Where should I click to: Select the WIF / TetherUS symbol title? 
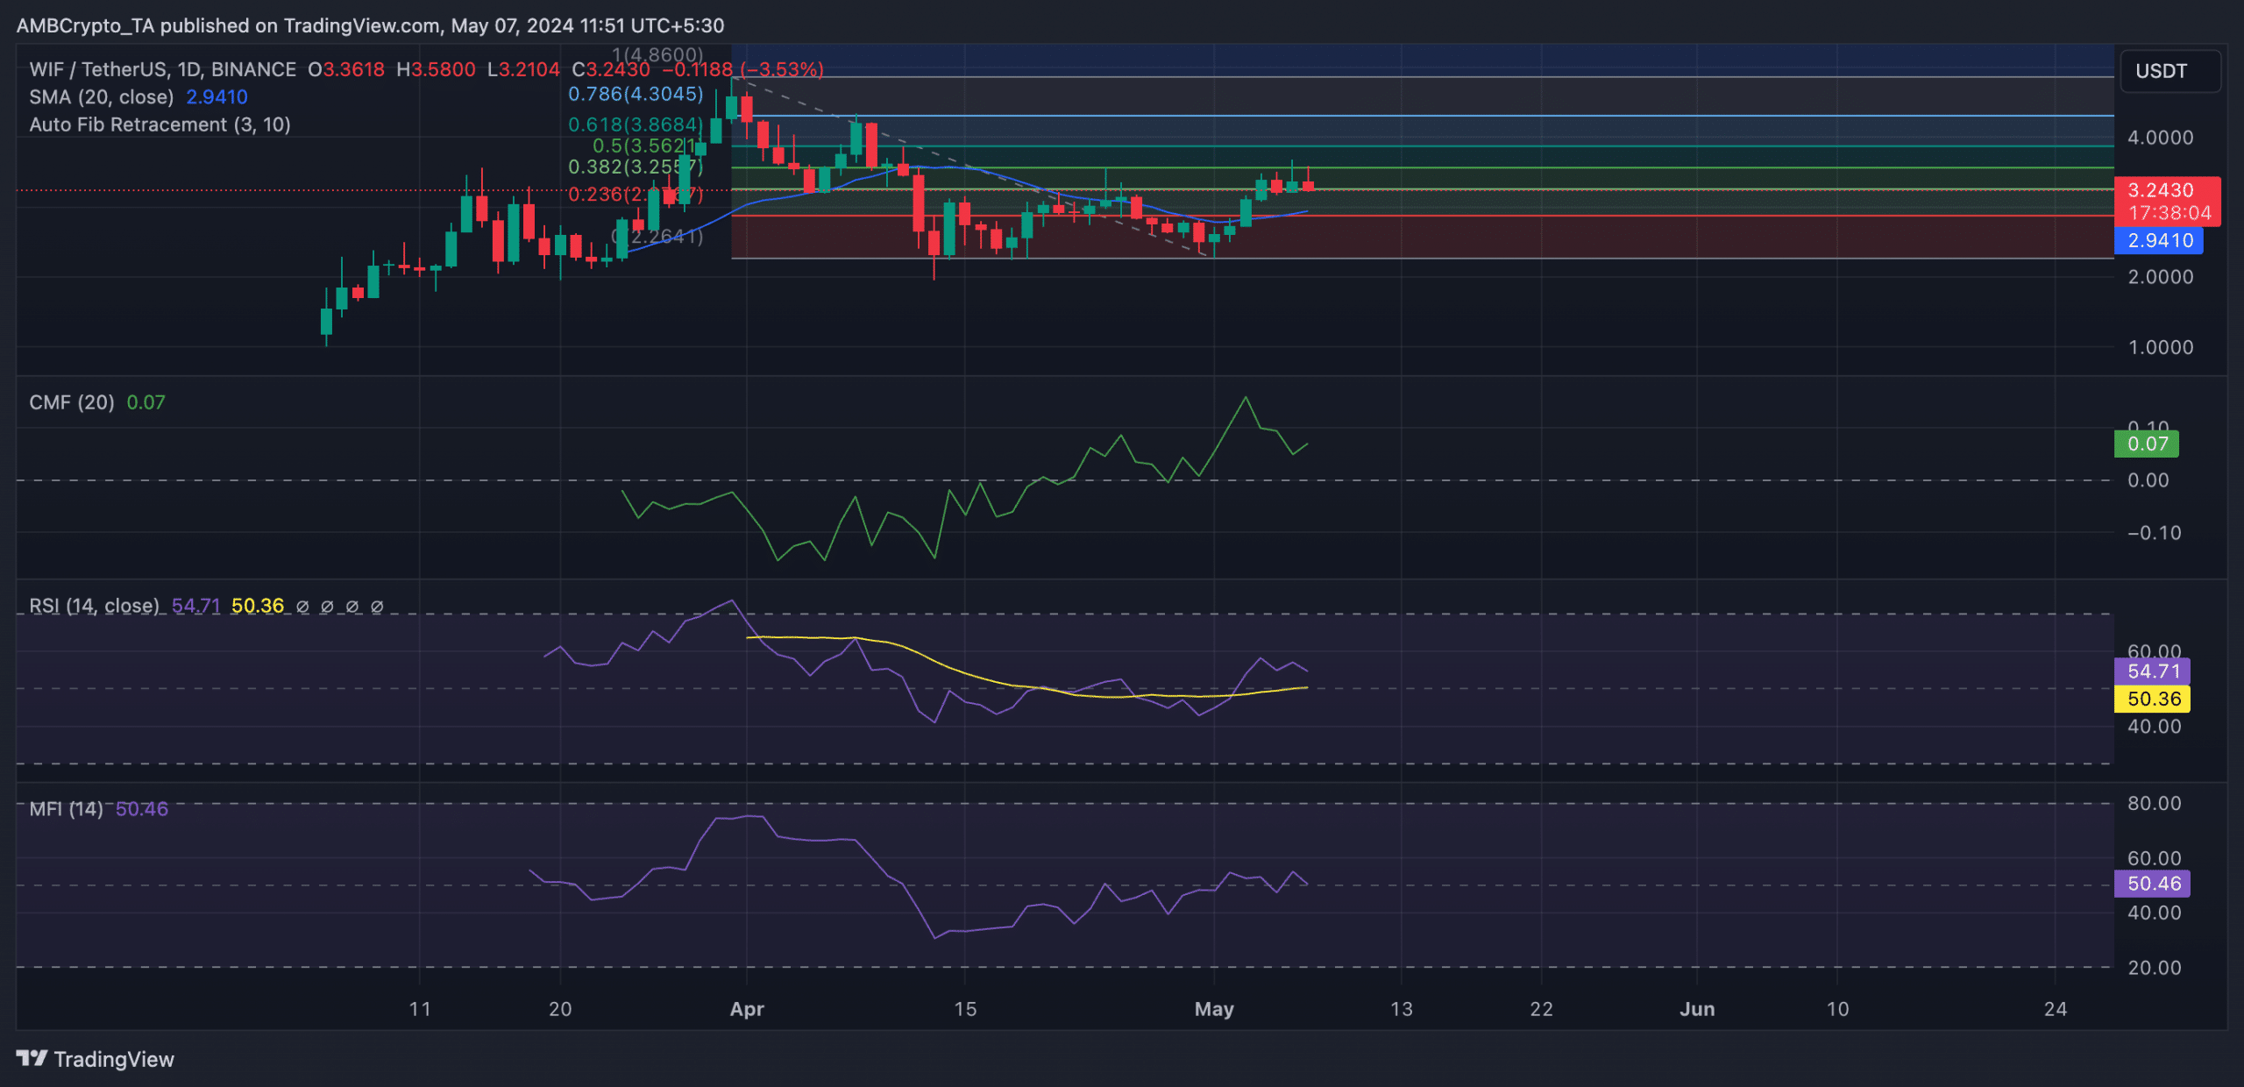(x=163, y=69)
